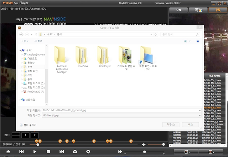Click the 저장(S) save button
Image resolution: width=228 pixels, height=157 pixels.
[171, 125]
